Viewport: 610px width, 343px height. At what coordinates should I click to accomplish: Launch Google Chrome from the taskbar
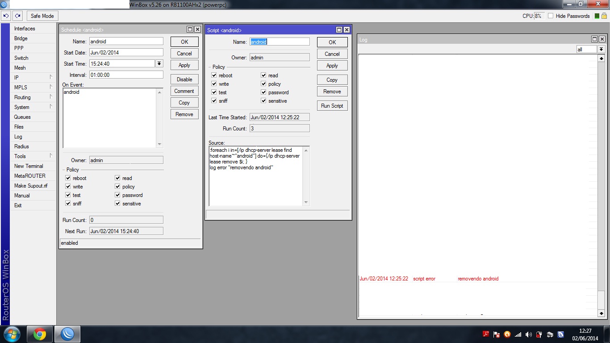click(40, 334)
